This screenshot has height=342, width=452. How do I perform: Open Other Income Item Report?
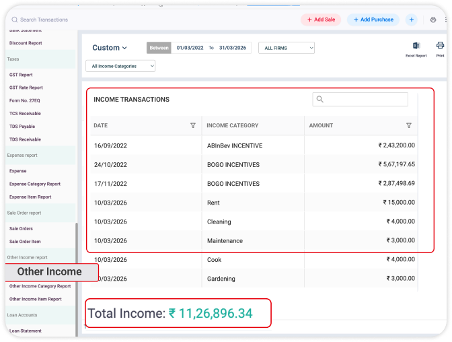pyautogui.click(x=36, y=299)
